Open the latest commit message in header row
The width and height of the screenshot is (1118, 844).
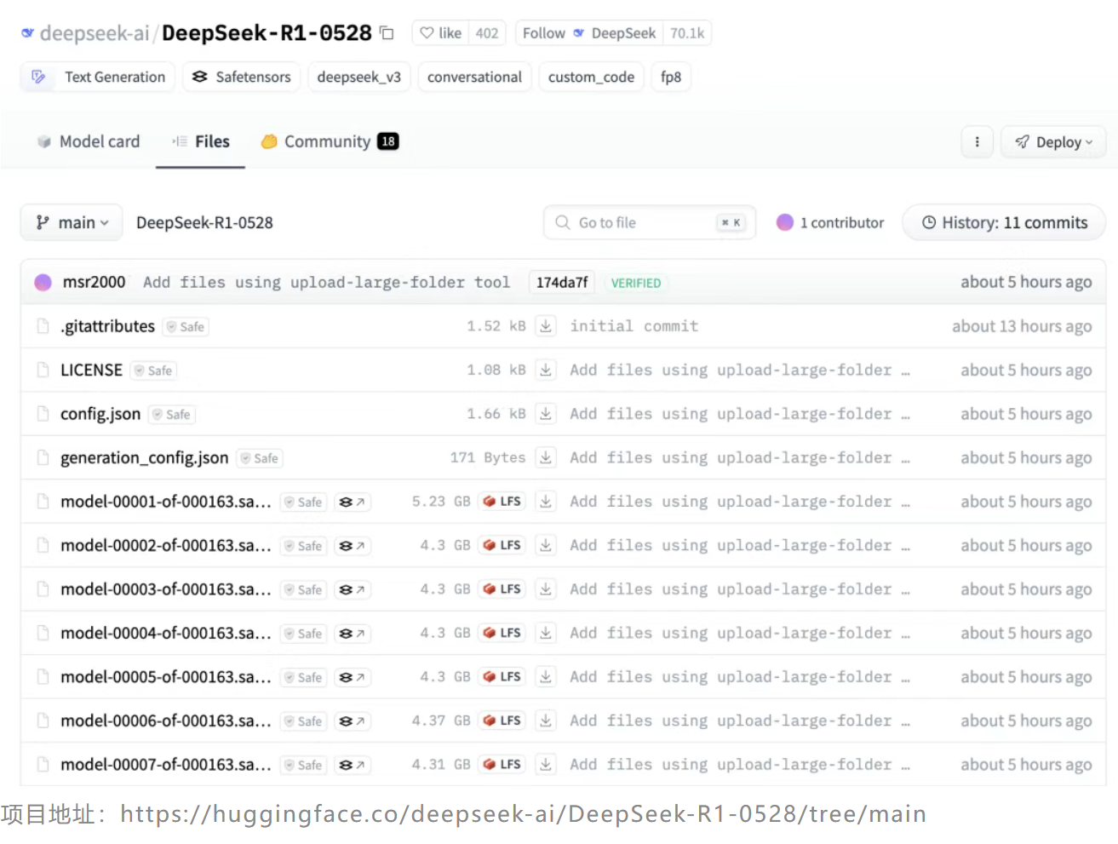coord(326,282)
